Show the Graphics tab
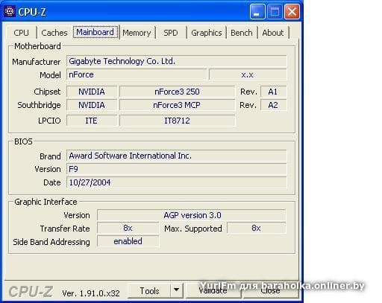This screenshot has width=382, height=303. 207,33
